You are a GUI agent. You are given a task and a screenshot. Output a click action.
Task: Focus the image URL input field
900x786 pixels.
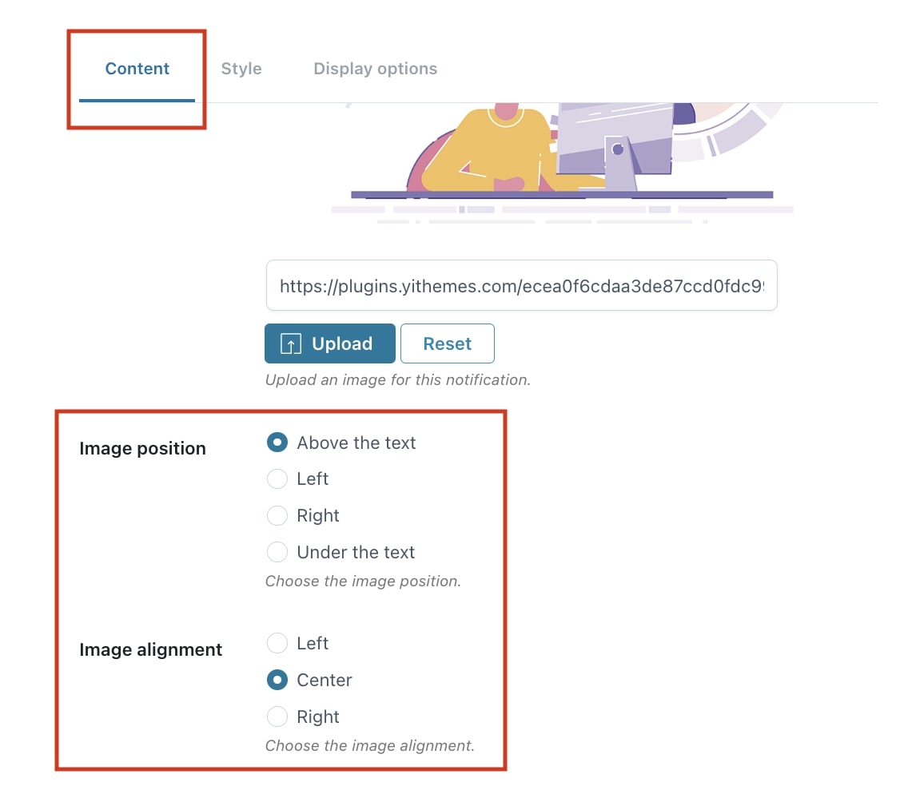point(522,286)
